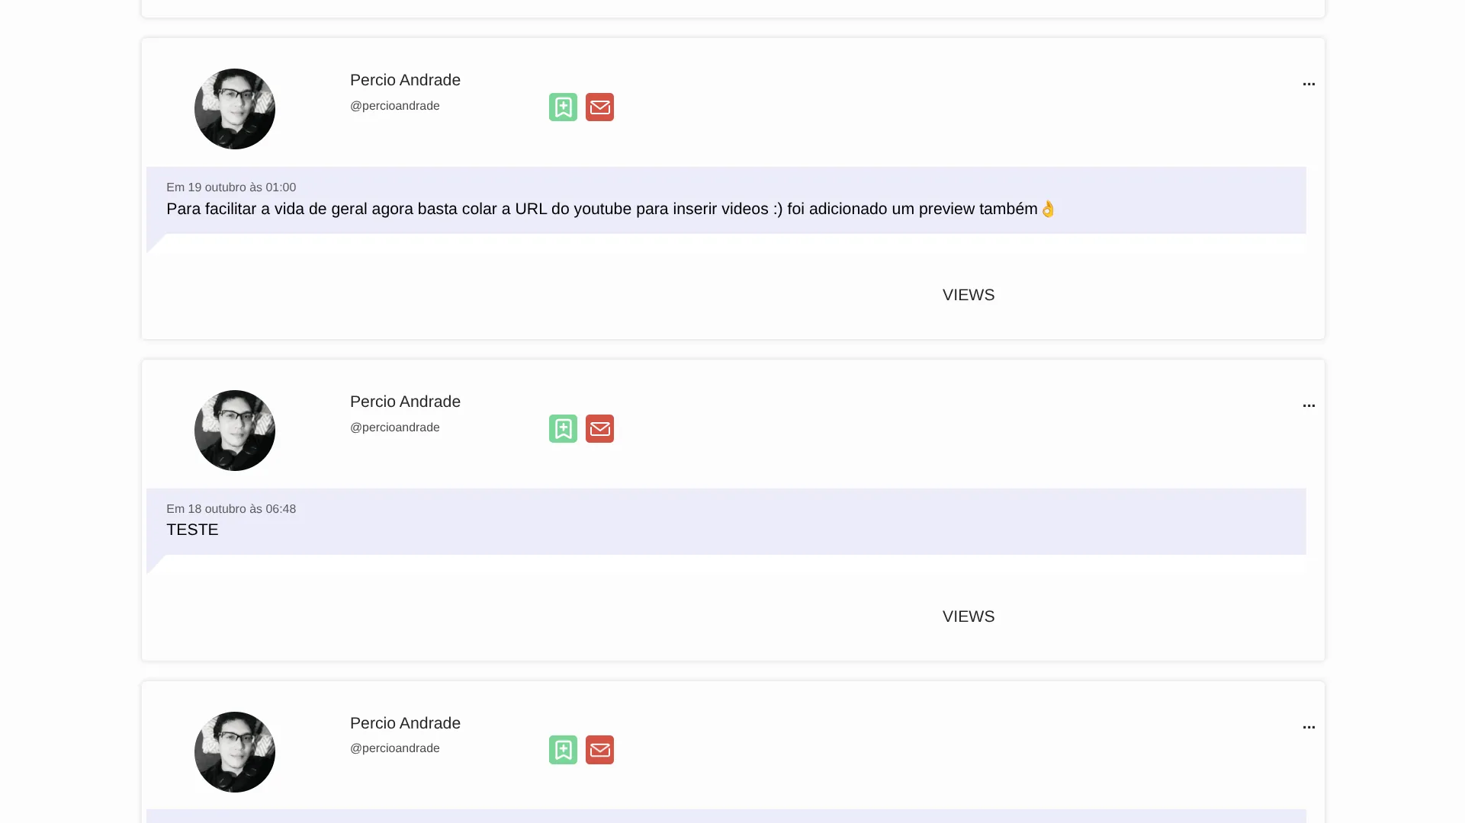The width and height of the screenshot is (1465, 823).
Task: Click @percioandrade handle on 19 outubro post
Action: (x=395, y=106)
